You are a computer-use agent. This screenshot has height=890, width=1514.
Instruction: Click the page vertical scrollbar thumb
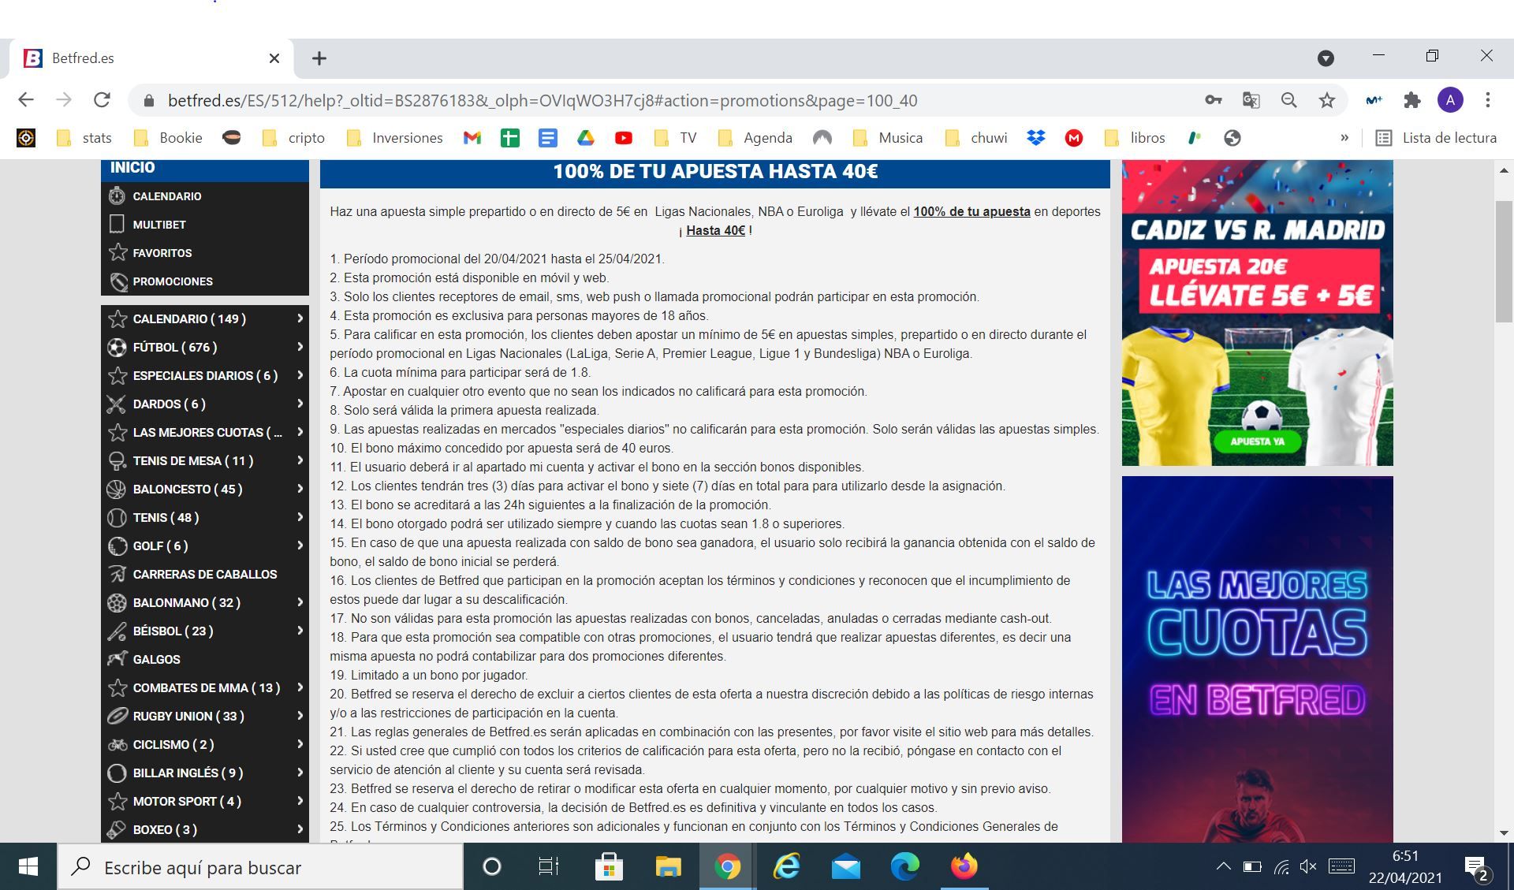tap(1504, 262)
